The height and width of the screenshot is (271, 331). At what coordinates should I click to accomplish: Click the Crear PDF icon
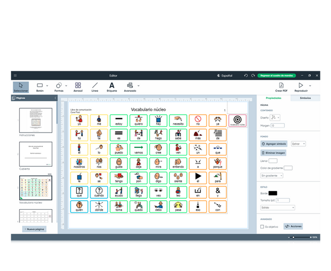(281, 87)
